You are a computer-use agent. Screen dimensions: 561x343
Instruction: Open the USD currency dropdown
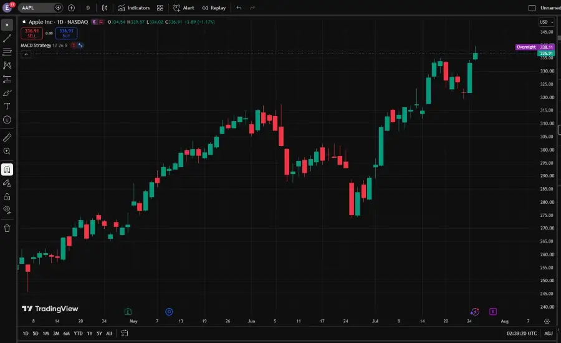point(546,22)
